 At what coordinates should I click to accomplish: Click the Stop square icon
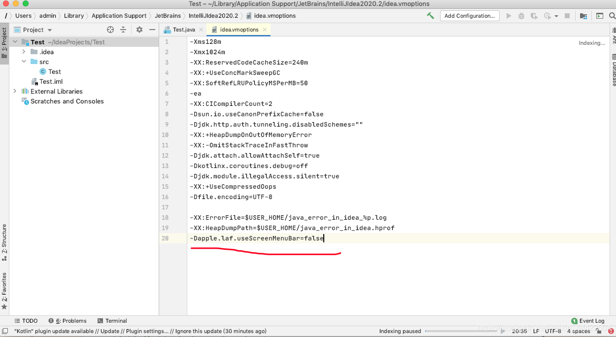pos(567,16)
